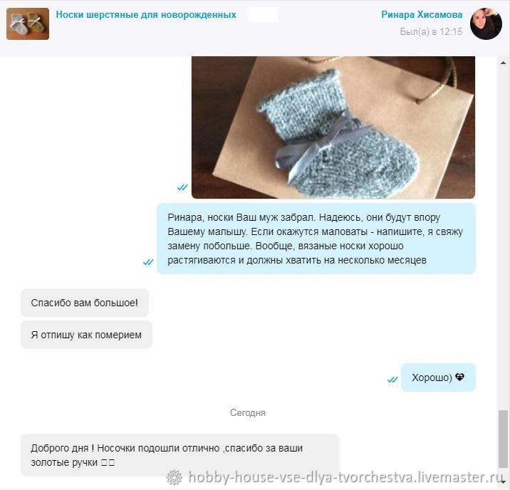Open the wool socks product thumbnail
The image size is (510, 490).
point(28,24)
